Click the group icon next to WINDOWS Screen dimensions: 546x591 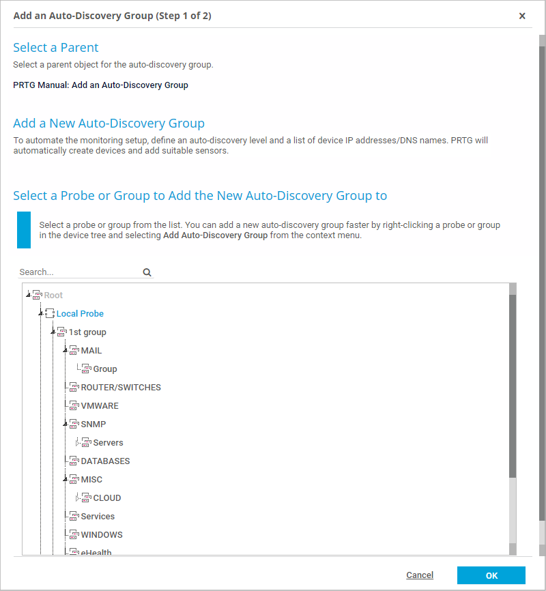[x=74, y=535]
